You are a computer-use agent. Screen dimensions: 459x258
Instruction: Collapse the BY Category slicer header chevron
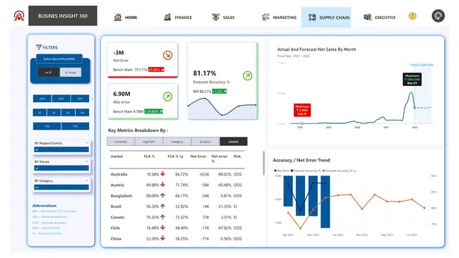tap(87, 180)
